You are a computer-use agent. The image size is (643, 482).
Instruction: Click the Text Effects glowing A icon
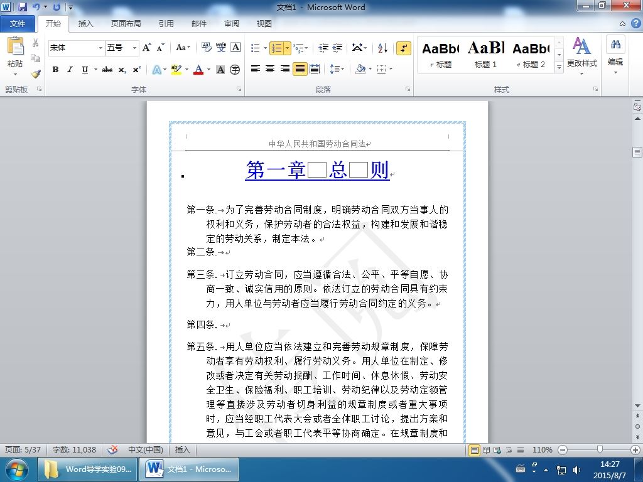point(156,70)
